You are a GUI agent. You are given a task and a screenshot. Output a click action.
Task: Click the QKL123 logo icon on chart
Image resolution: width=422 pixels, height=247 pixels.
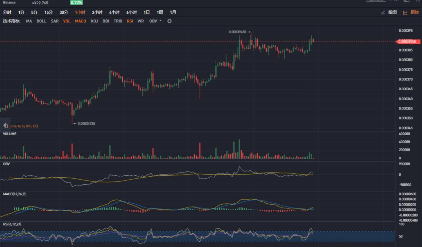[x=5, y=126]
